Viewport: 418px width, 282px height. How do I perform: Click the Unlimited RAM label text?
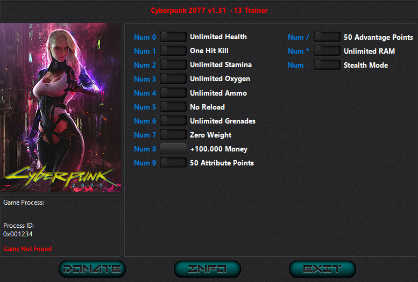[x=370, y=51]
